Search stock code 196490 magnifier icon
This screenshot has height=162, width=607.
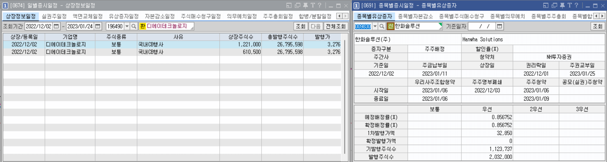tap(134, 26)
